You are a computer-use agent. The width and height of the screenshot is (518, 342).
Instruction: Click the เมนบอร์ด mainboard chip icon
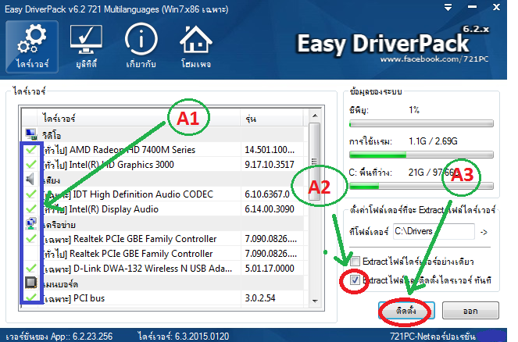pos(31,283)
